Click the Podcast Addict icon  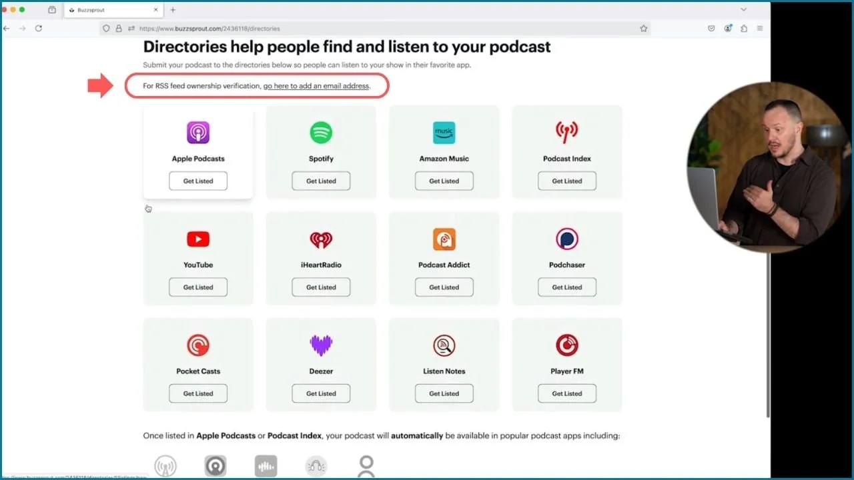pos(444,239)
